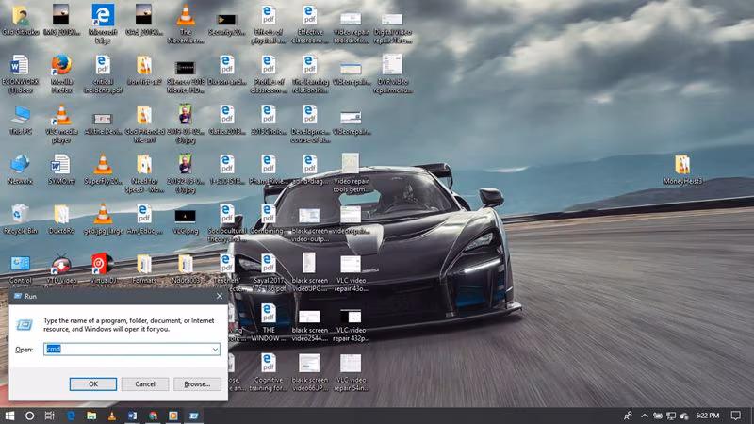This screenshot has width=754, height=424.
Task: Select the ECONWORK Word document icon
Action: (20, 73)
